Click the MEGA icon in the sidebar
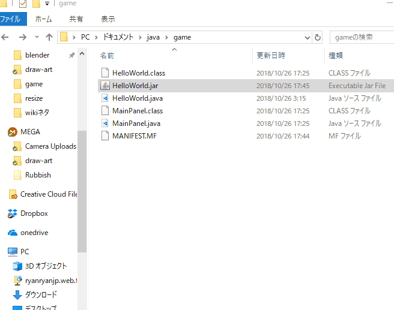Image resolution: width=394 pixels, height=310 pixels. [x=13, y=132]
